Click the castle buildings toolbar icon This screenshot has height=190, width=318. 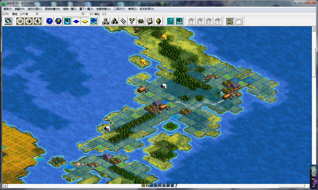(105, 21)
